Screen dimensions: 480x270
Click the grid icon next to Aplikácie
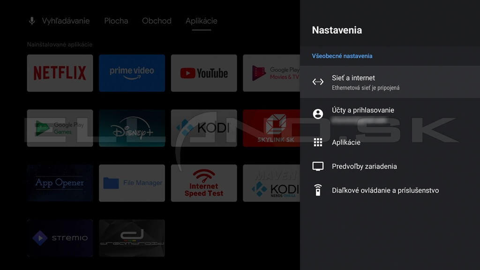tap(318, 142)
